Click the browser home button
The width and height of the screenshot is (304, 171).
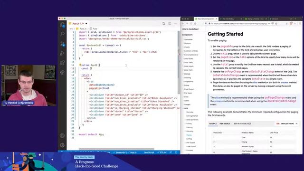tap(195, 23)
